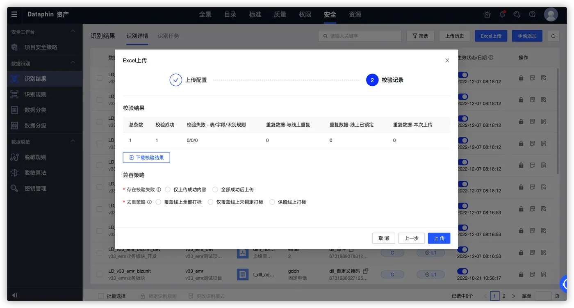Select the 保留线上打标 radio option

pos(272,202)
